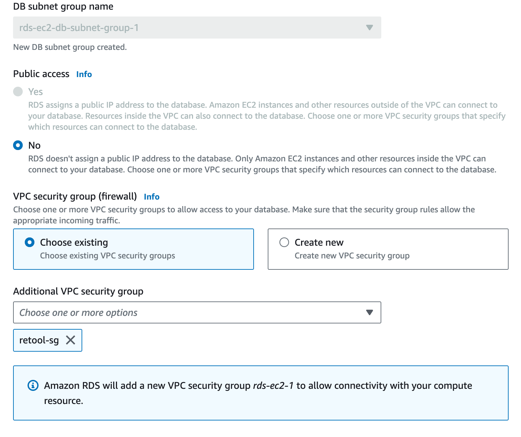This screenshot has width=521, height=437.
Task: Click the No option label text
Action: coord(34,145)
